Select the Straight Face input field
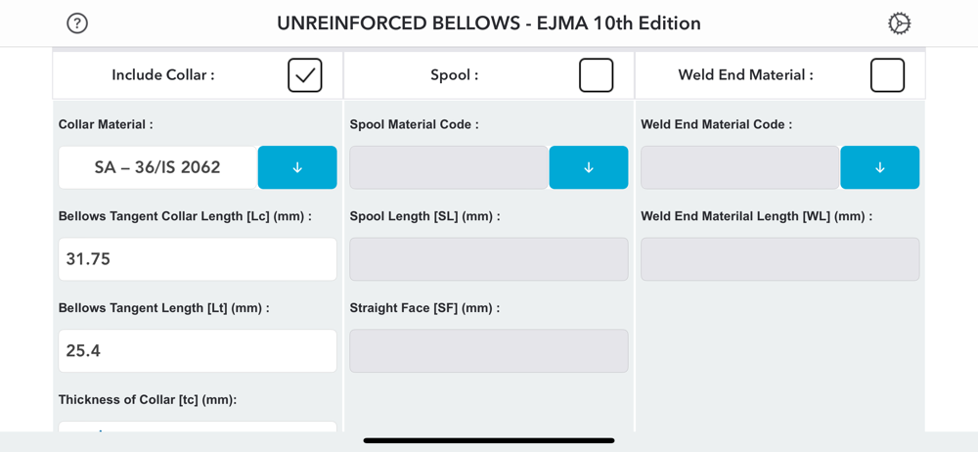This screenshot has height=452, width=978. pos(489,350)
